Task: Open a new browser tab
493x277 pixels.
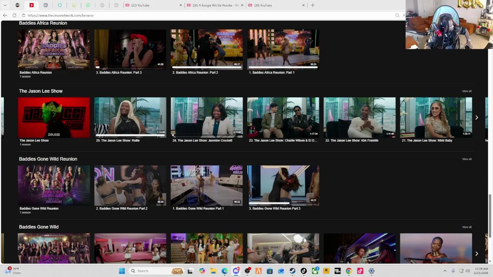Action: click(x=313, y=5)
